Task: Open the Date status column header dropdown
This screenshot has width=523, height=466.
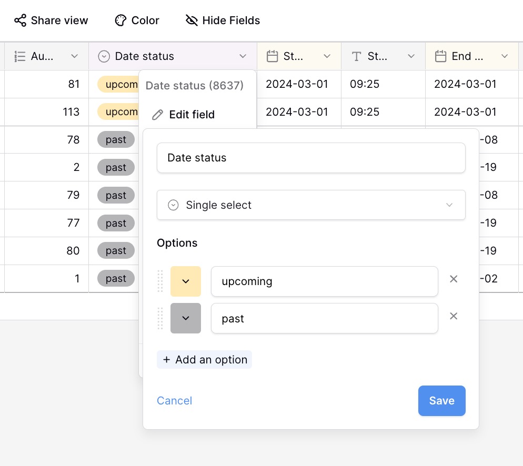Action: coord(243,56)
